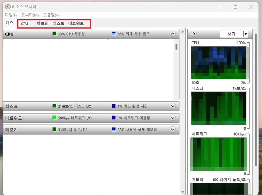Click the 메모리 section header title
The width and height of the screenshot is (262, 195).
12,130
